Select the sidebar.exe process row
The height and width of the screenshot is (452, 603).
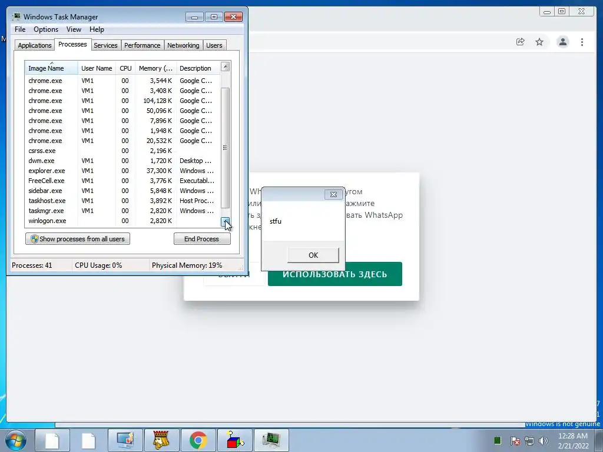(x=122, y=191)
